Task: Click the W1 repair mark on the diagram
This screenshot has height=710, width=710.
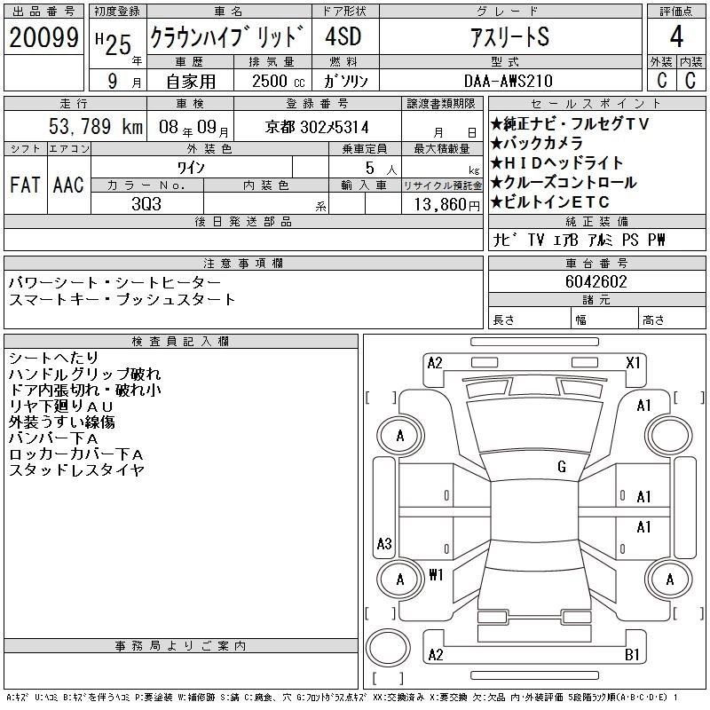Action: coord(436,573)
